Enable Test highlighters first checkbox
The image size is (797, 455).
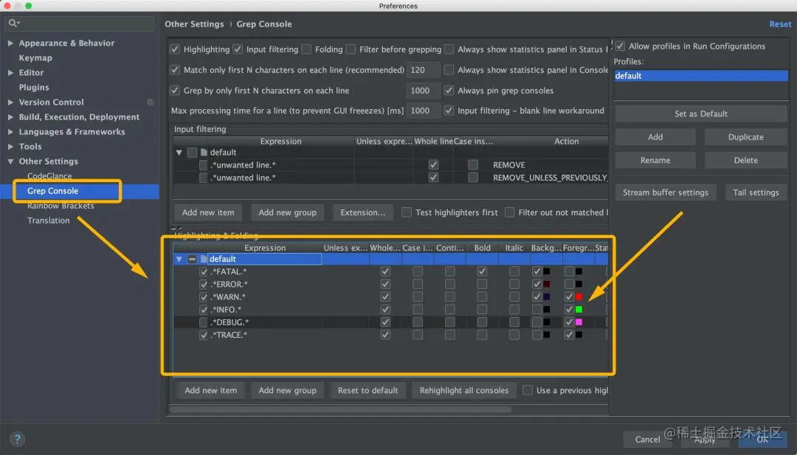(407, 212)
